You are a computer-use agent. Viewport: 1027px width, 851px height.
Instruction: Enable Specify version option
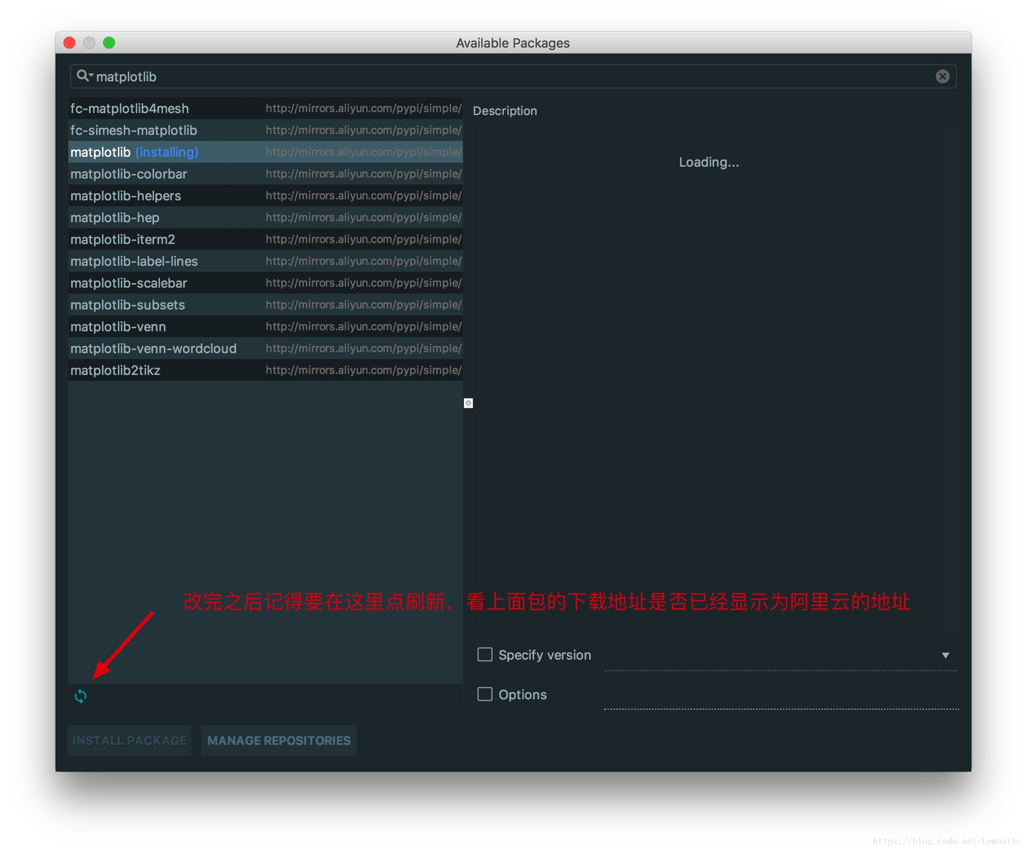pos(484,655)
